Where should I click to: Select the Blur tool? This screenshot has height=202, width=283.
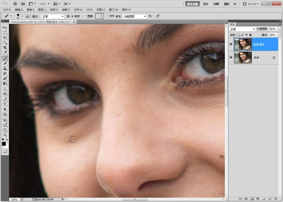[5, 88]
